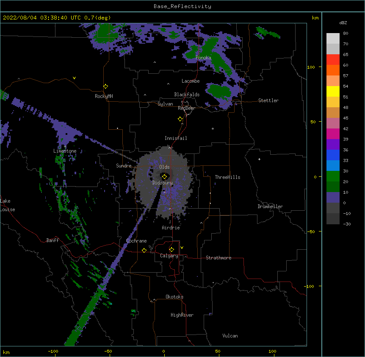Select the bright blue 33-36 dBZ legend band
Screen dimensions: 365x357
[333, 155]
